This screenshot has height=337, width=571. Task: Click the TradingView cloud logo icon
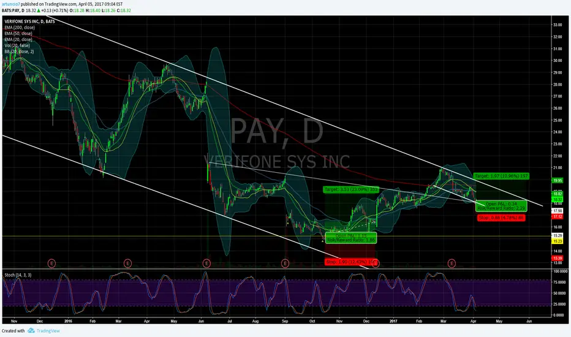(x=31, y=330)
